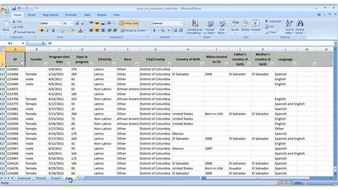The width and height of the screenshot is (338, 190).
Task: Open the Review ribbon tab
Action: click(x=102, y=15)
